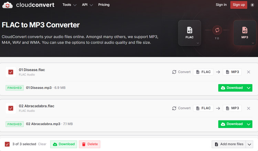The image size is (258, 151).
Task: Click the cloudconvert wordmark text
Action: point(35,5)
